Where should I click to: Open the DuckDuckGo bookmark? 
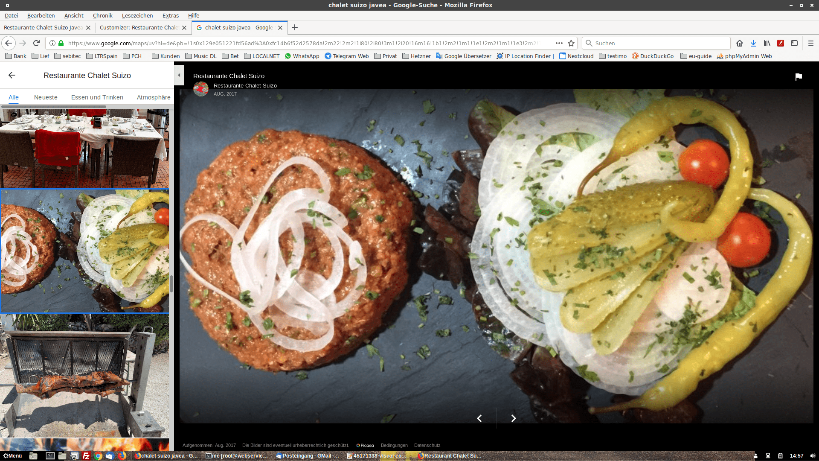(x=653, y=56)
